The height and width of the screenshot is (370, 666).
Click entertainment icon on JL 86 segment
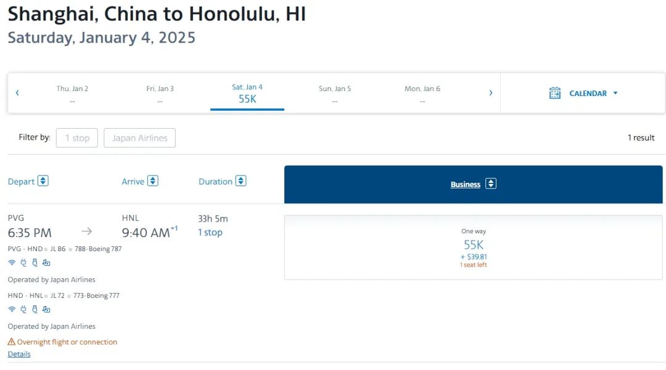coord(46,263)
